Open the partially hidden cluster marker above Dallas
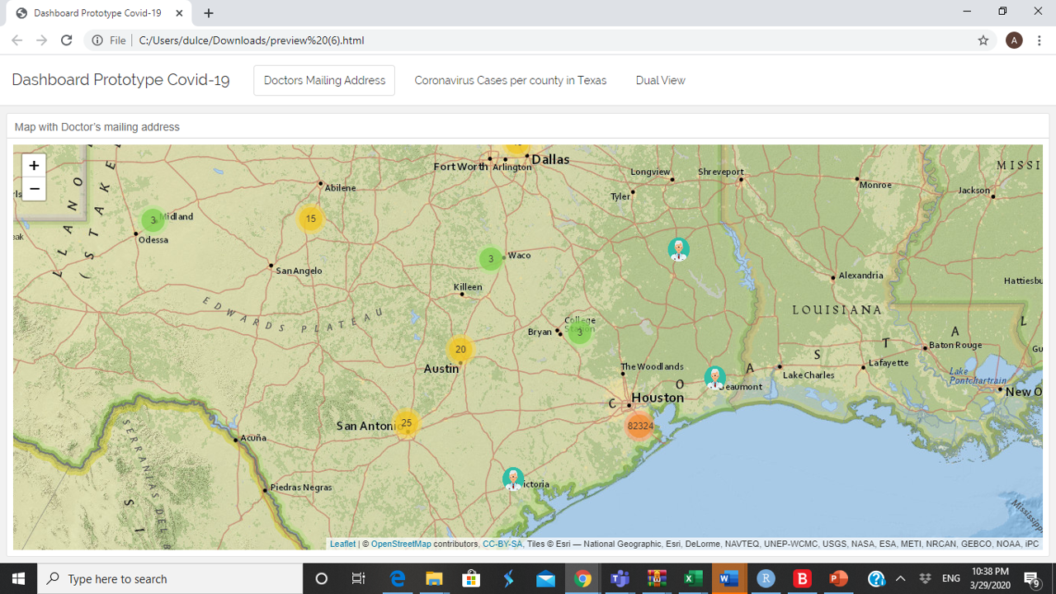The height and width of the screenshot is (594, 1056). (x=516, y=148)
